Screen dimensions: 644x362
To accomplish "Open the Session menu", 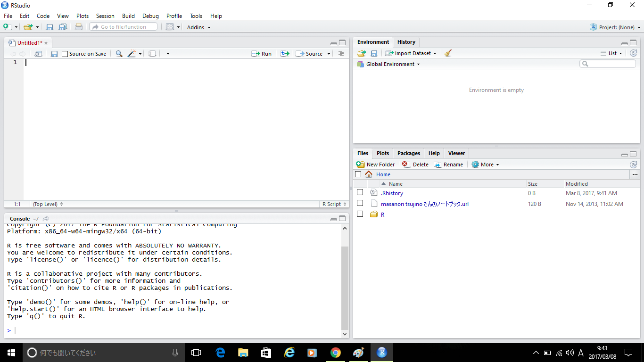I will (105, 16).
